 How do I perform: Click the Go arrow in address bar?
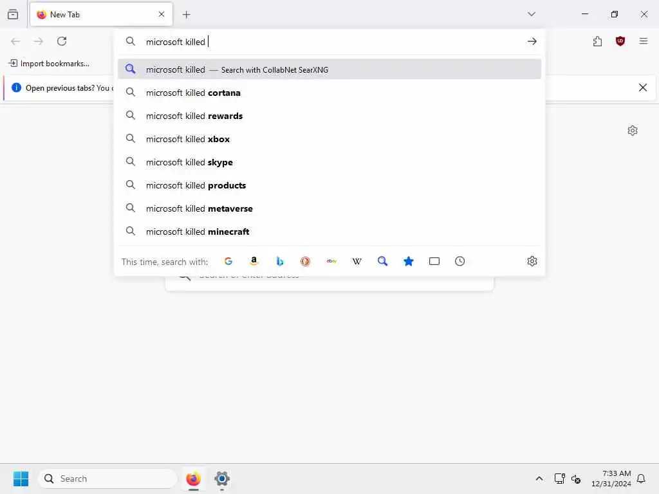532,41
